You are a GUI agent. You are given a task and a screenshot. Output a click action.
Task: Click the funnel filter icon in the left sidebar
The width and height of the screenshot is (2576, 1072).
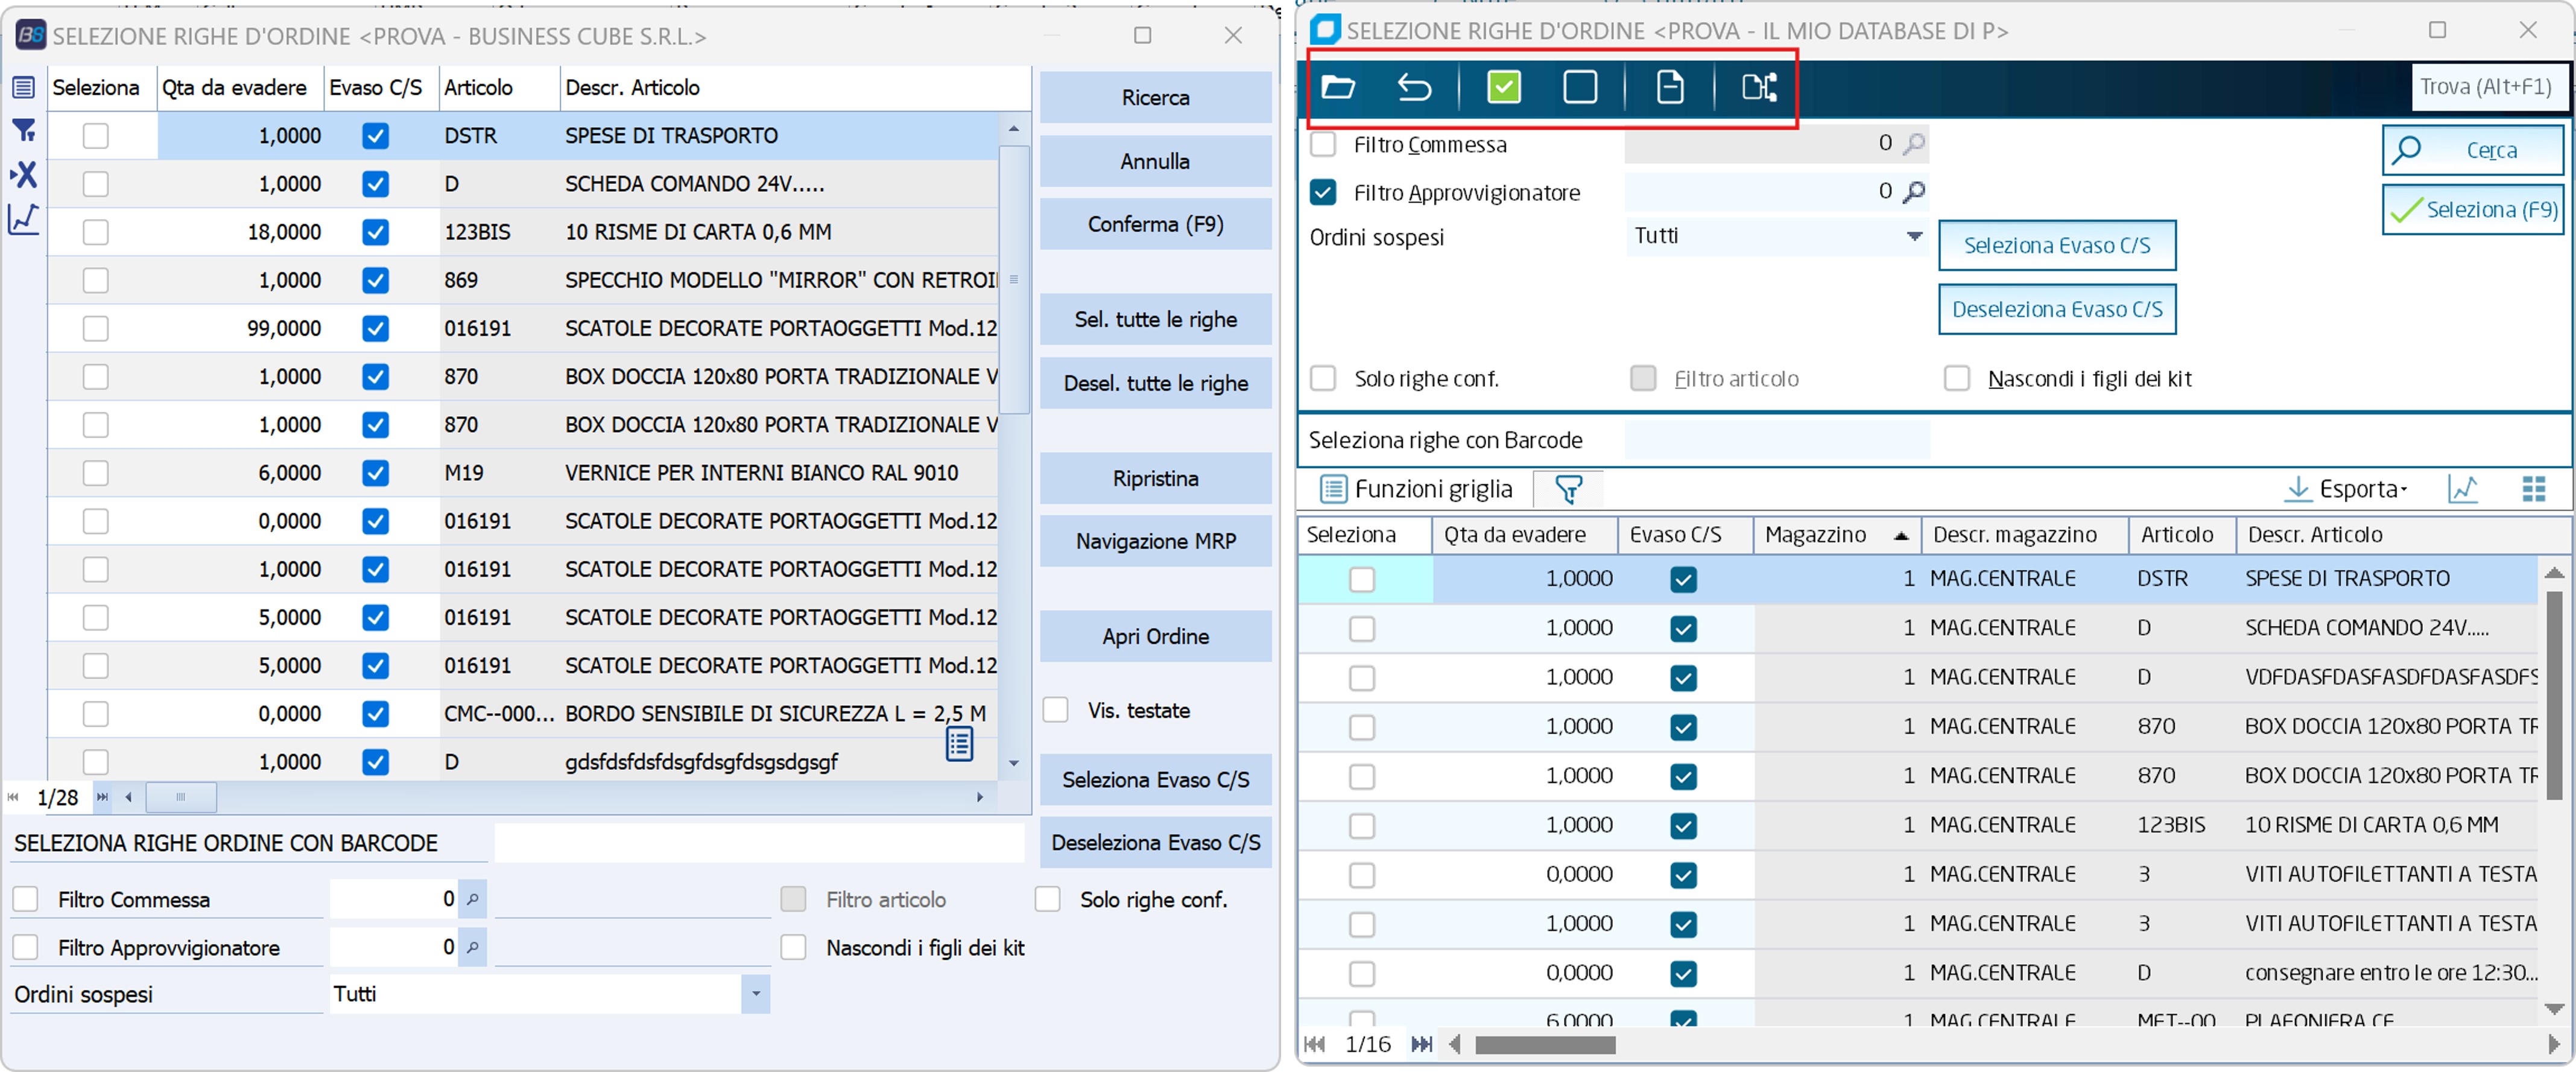(x=24, y=131)
